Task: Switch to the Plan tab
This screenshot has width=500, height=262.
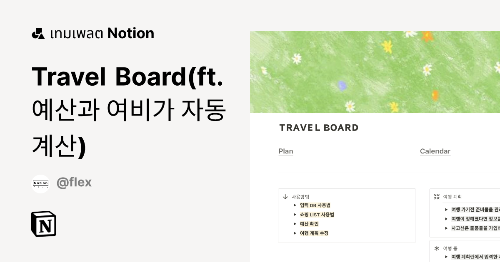Action: [286, 151]
